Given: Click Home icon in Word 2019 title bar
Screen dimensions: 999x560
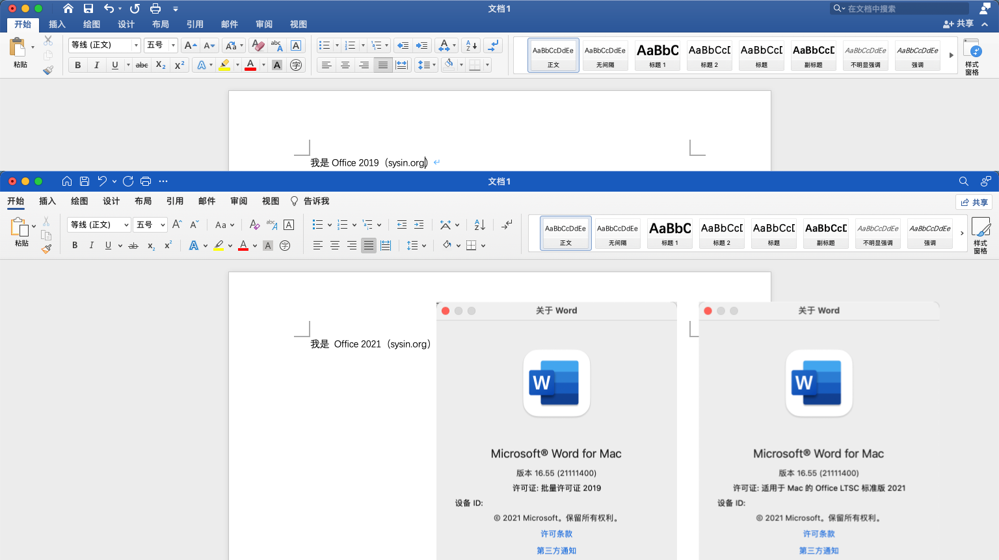Looking at the screenshot, I should tap(68, 8).
